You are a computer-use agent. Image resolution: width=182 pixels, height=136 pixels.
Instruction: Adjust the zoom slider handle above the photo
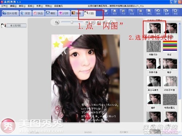tap(72, 22)
